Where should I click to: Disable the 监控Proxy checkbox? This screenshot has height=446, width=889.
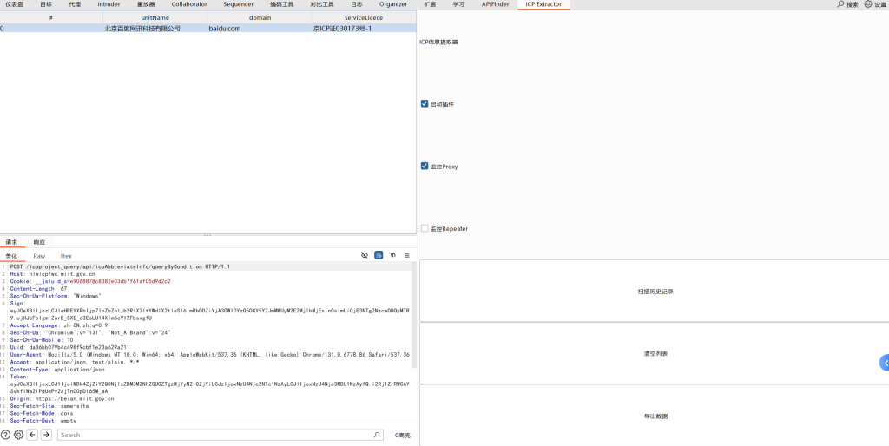(x=425, y=166)
